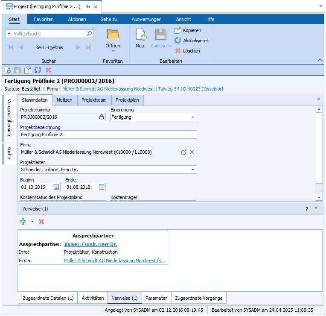Click into the Volltextsuche search field

tap(47, 33)
